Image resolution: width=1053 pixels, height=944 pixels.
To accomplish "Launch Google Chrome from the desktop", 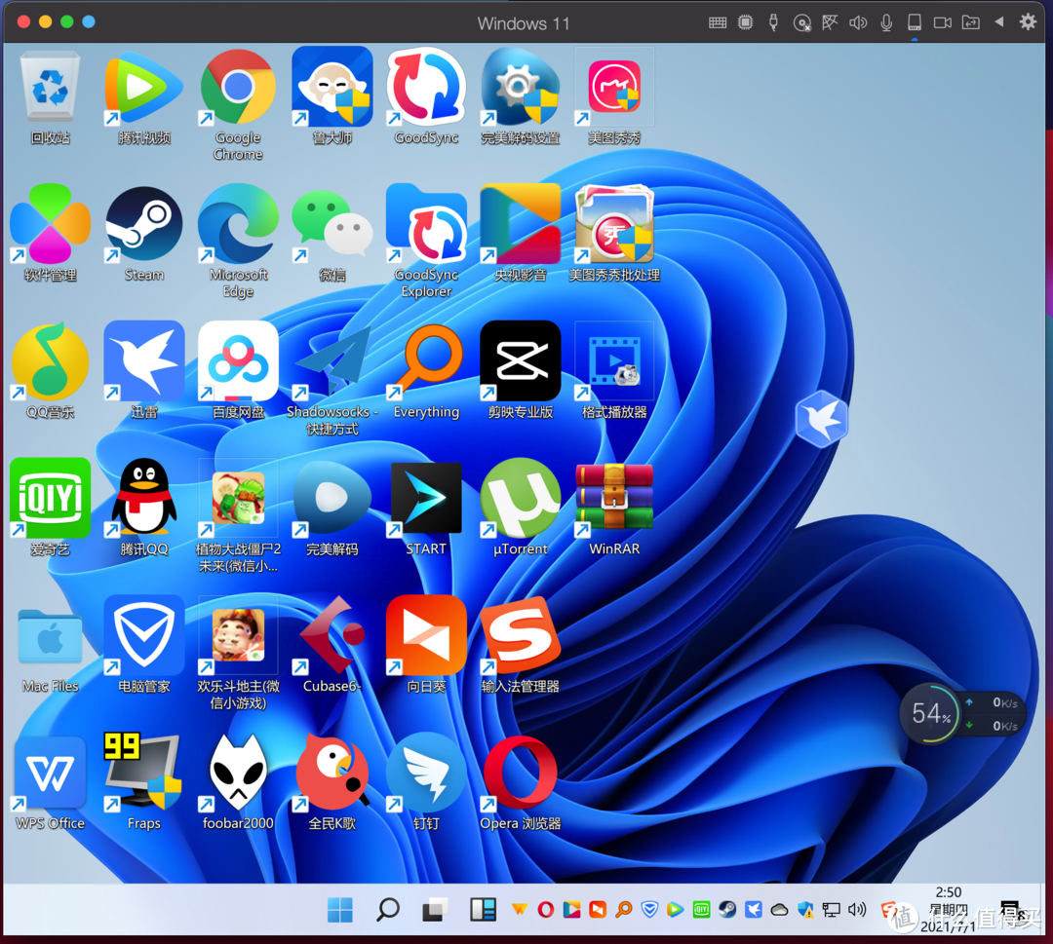I will 237,88.
